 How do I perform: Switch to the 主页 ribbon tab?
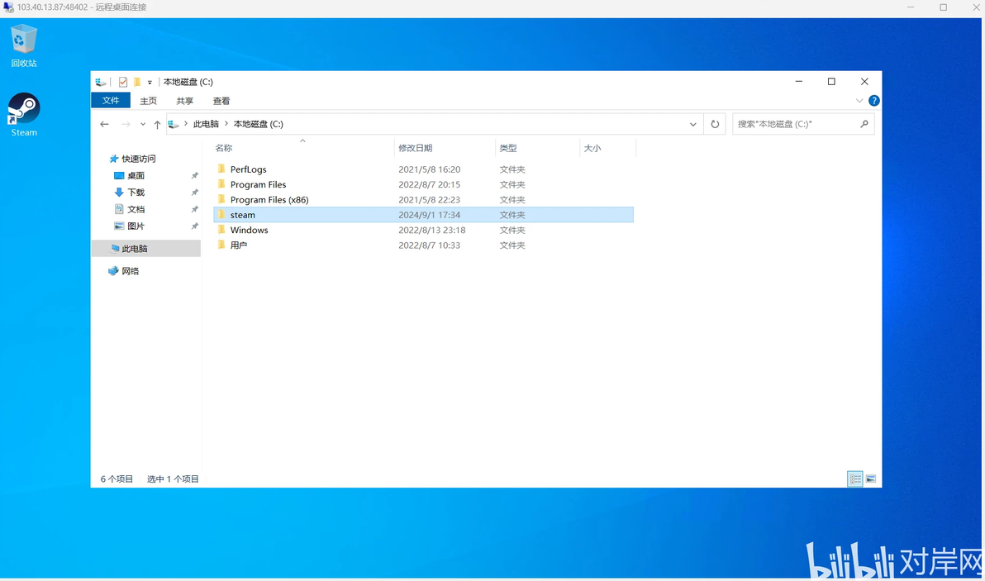(x=148, y=101)
